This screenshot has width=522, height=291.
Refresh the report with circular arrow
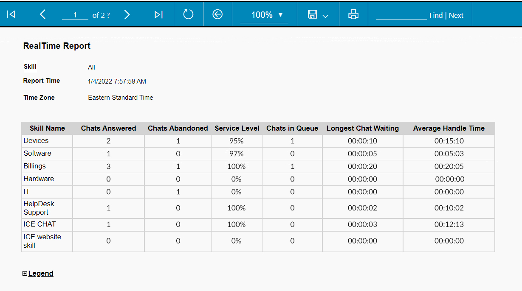(x=188, y=14)
